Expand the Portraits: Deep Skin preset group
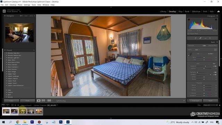Viewport: 222px width, 125px height. pos(7,53)
